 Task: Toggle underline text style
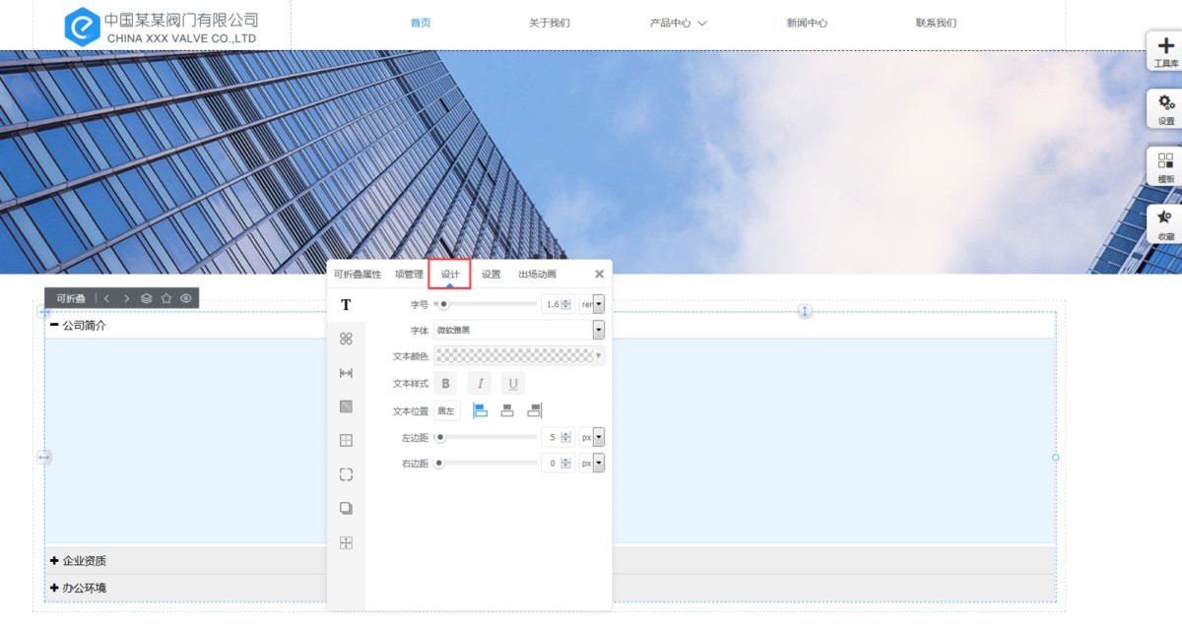point(512,384)
